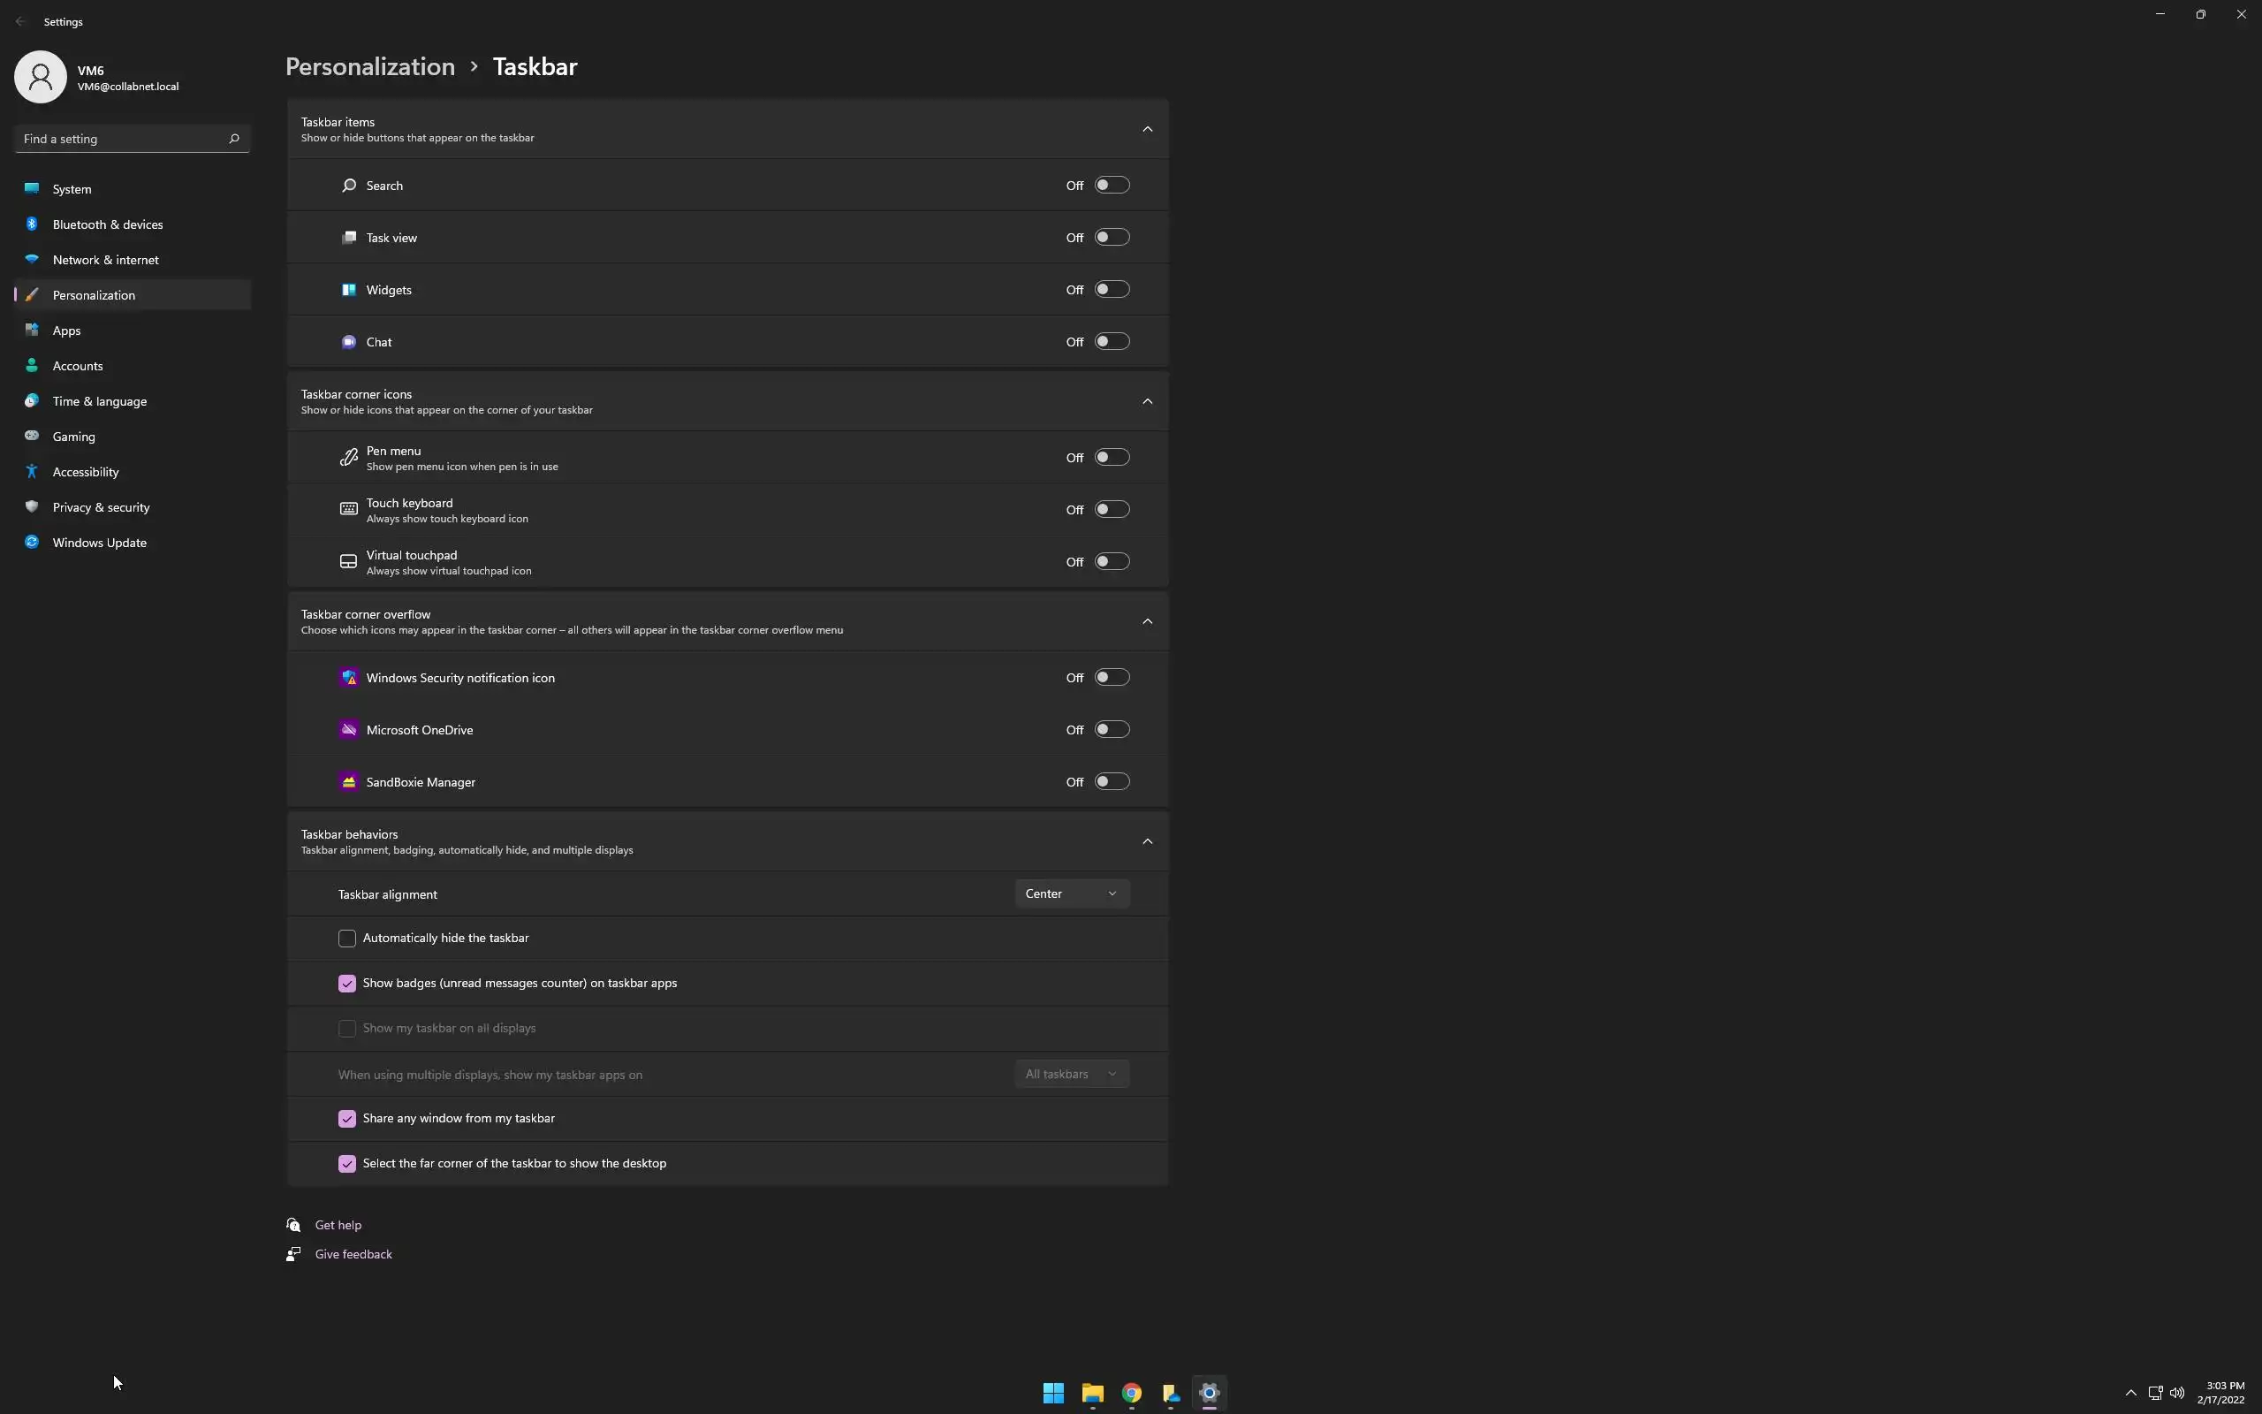This screenshot has height=1414, width=2262.
Task: Show hidden icons in the taskbar corner
Action: (2130, 1393)
